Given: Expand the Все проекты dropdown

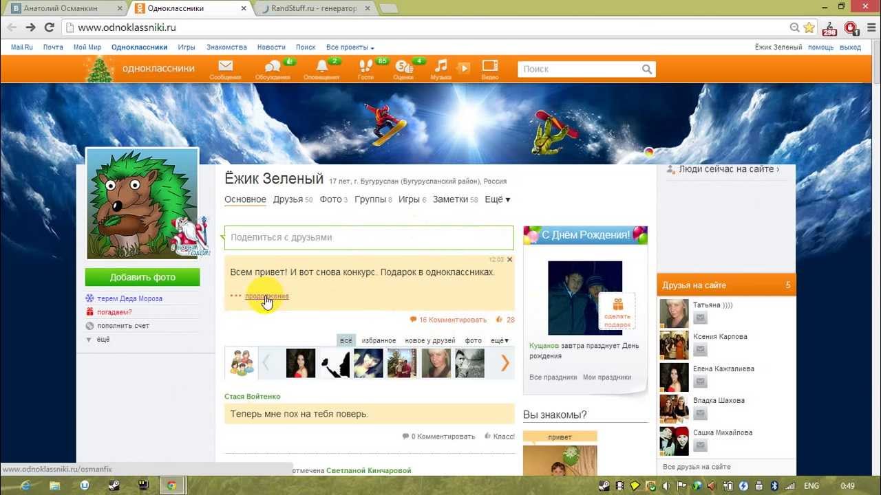Looking at the screenshot, I should (x=350, y=47).
